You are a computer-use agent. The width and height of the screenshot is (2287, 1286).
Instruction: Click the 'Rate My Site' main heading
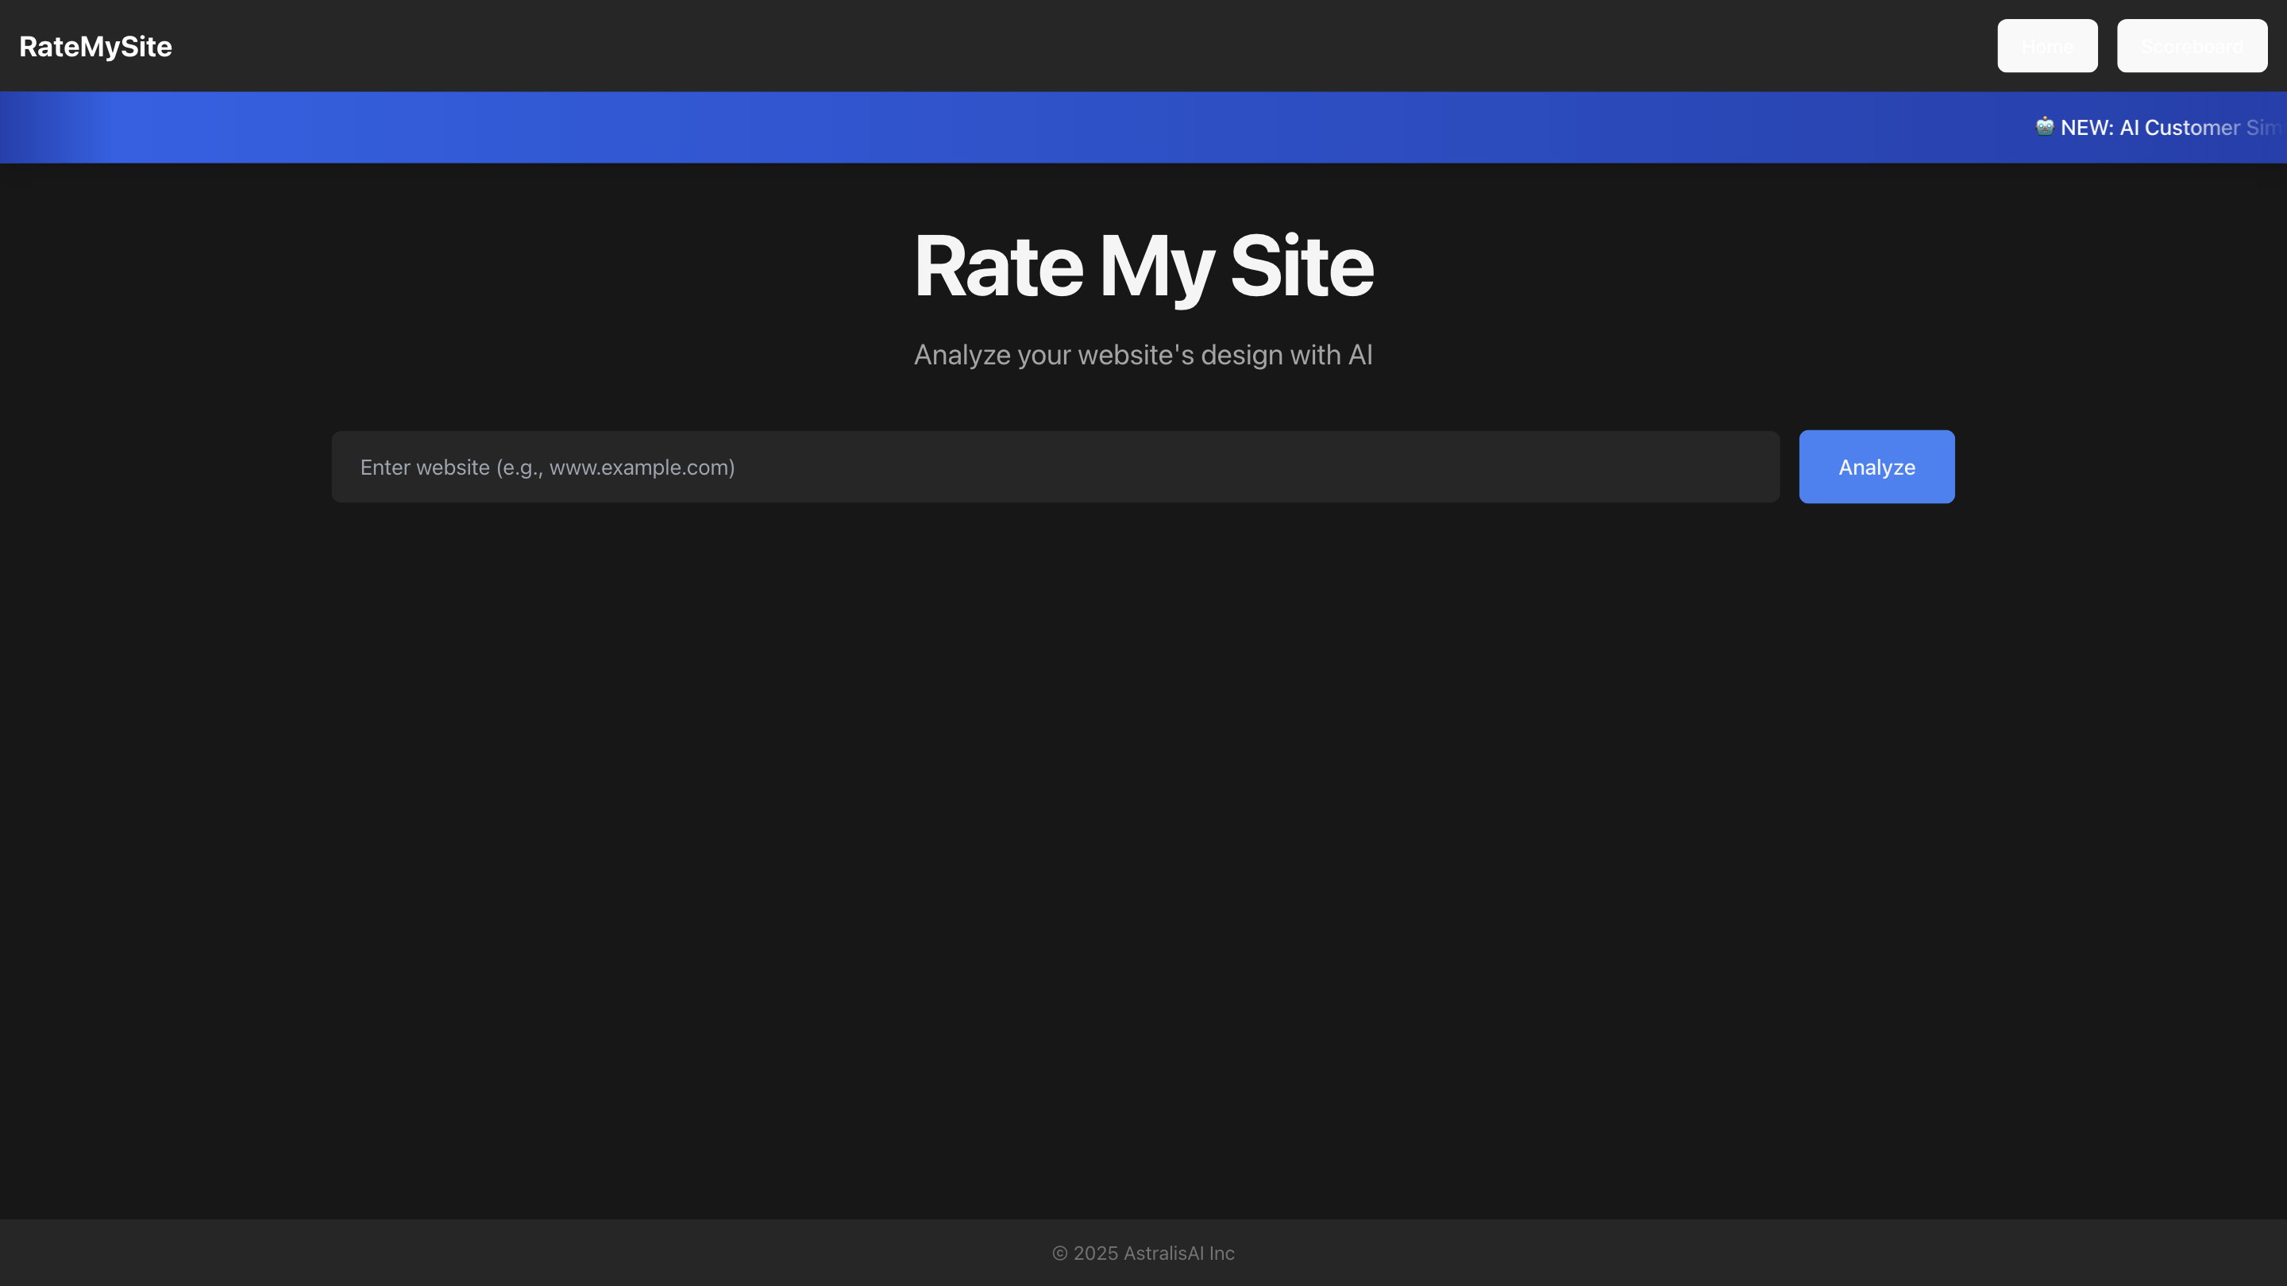[1143, 264]
